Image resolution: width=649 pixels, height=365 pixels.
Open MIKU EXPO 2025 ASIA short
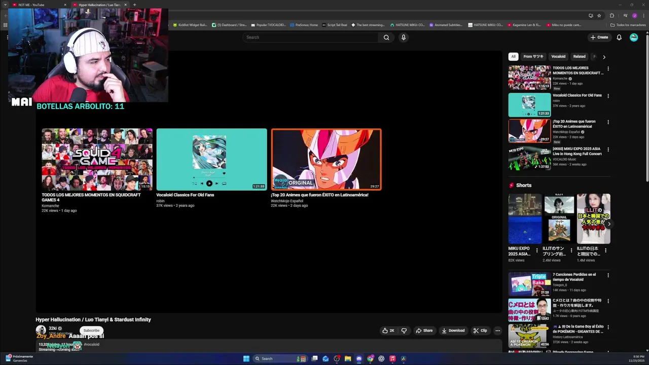(525, 219)
